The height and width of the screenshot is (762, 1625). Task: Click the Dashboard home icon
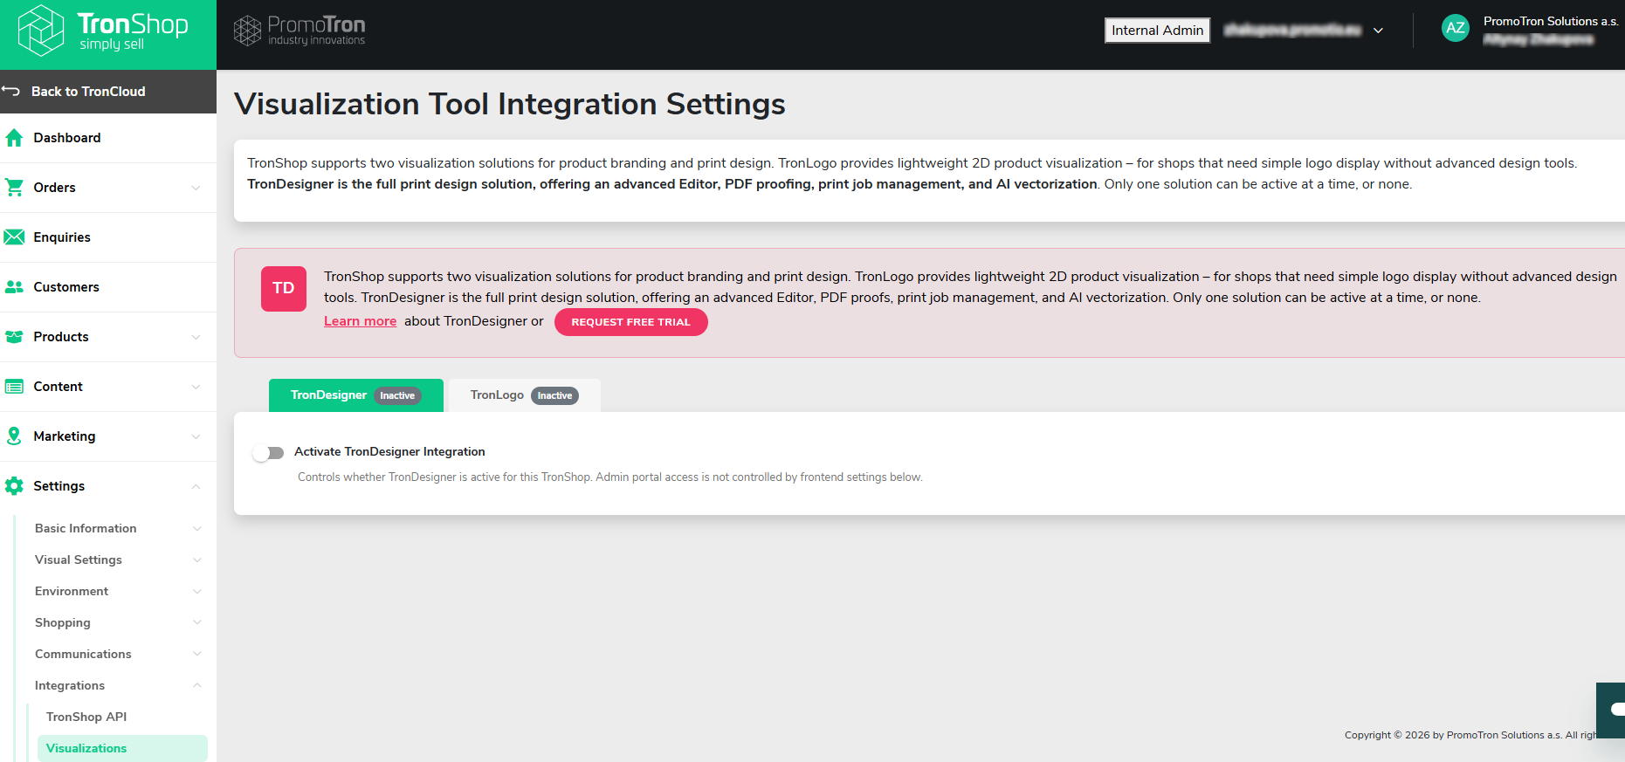pos(14,138)
